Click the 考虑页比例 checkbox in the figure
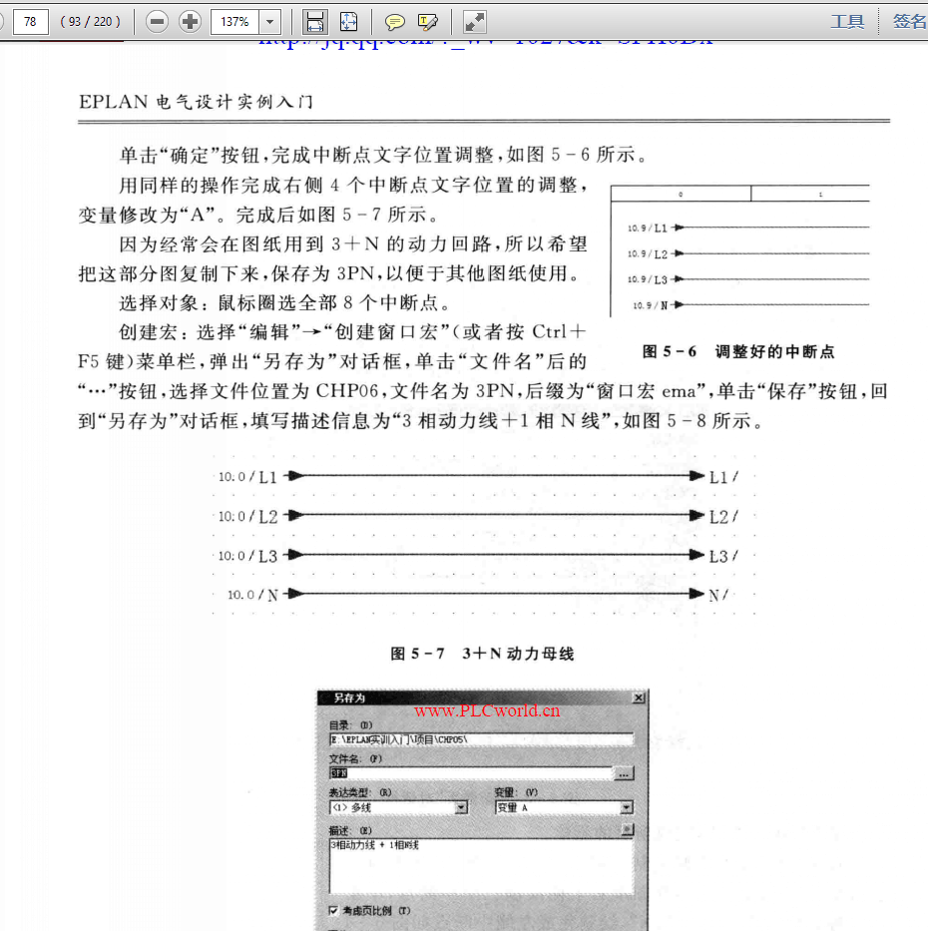 point(333,910)
